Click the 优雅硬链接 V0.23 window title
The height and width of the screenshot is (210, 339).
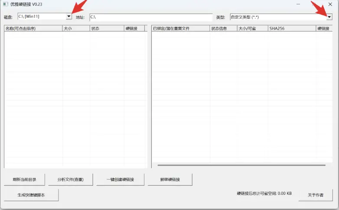[26, 4]
